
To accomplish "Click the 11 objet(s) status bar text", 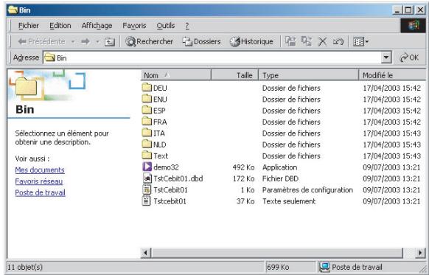I will [x=25, y=267].
